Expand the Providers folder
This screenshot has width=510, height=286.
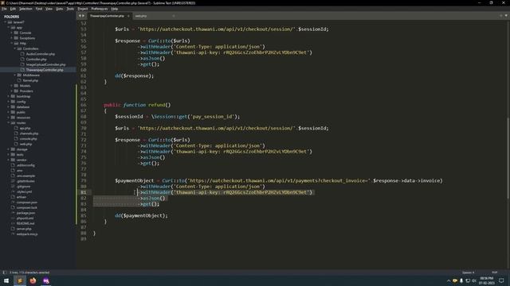point(12,91)
